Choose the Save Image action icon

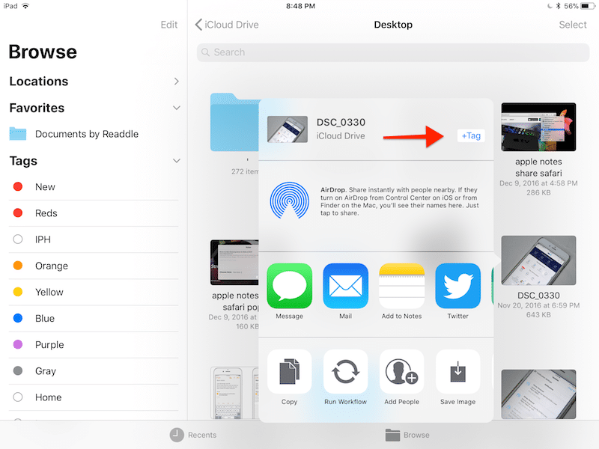pyautogui.click(x=457, y=372)
